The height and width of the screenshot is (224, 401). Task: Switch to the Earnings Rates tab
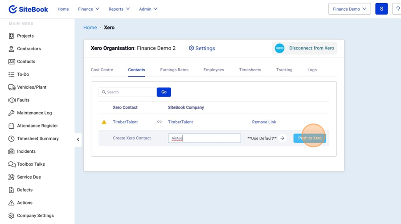coord(174,70)
